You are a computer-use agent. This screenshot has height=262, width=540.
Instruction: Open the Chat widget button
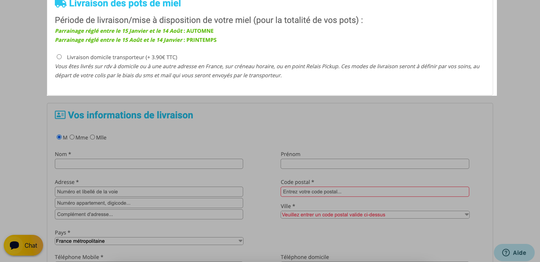(23, 245)
